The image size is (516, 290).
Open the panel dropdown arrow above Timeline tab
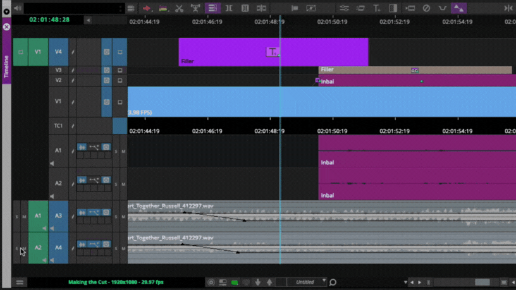coord(6,11)
